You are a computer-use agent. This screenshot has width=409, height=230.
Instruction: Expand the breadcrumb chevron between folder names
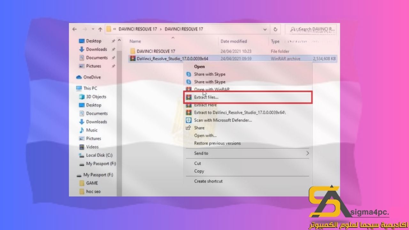161,29
